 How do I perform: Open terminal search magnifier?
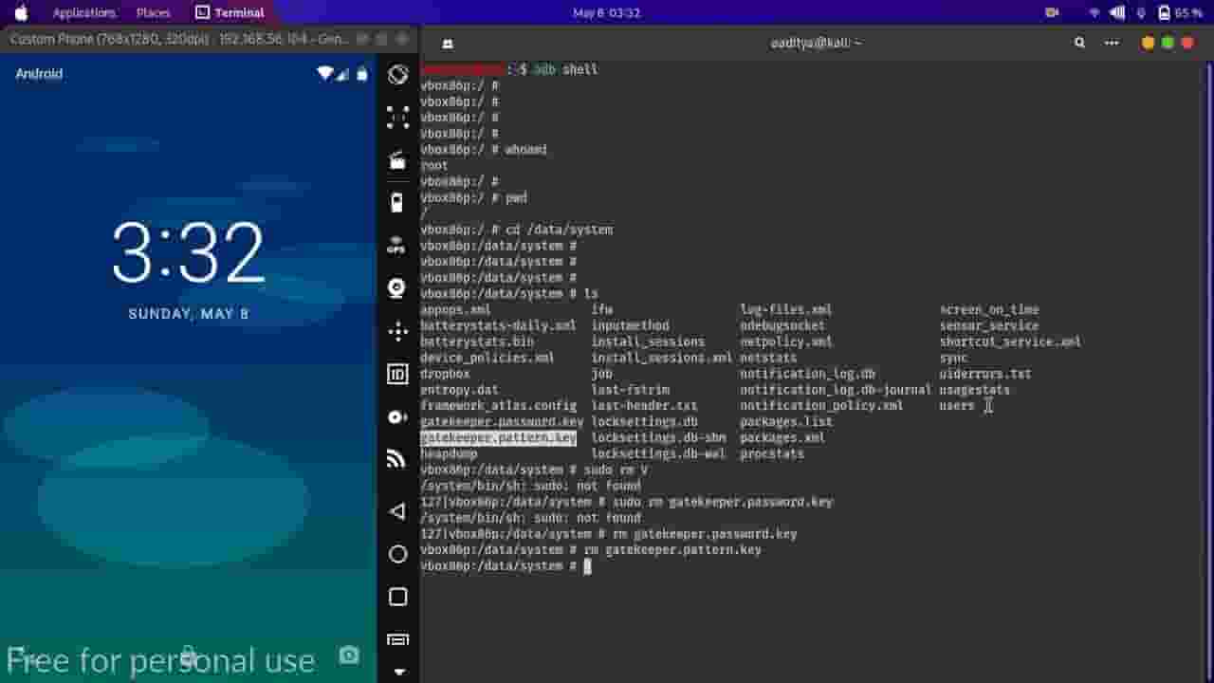(x=1080, y=43)
